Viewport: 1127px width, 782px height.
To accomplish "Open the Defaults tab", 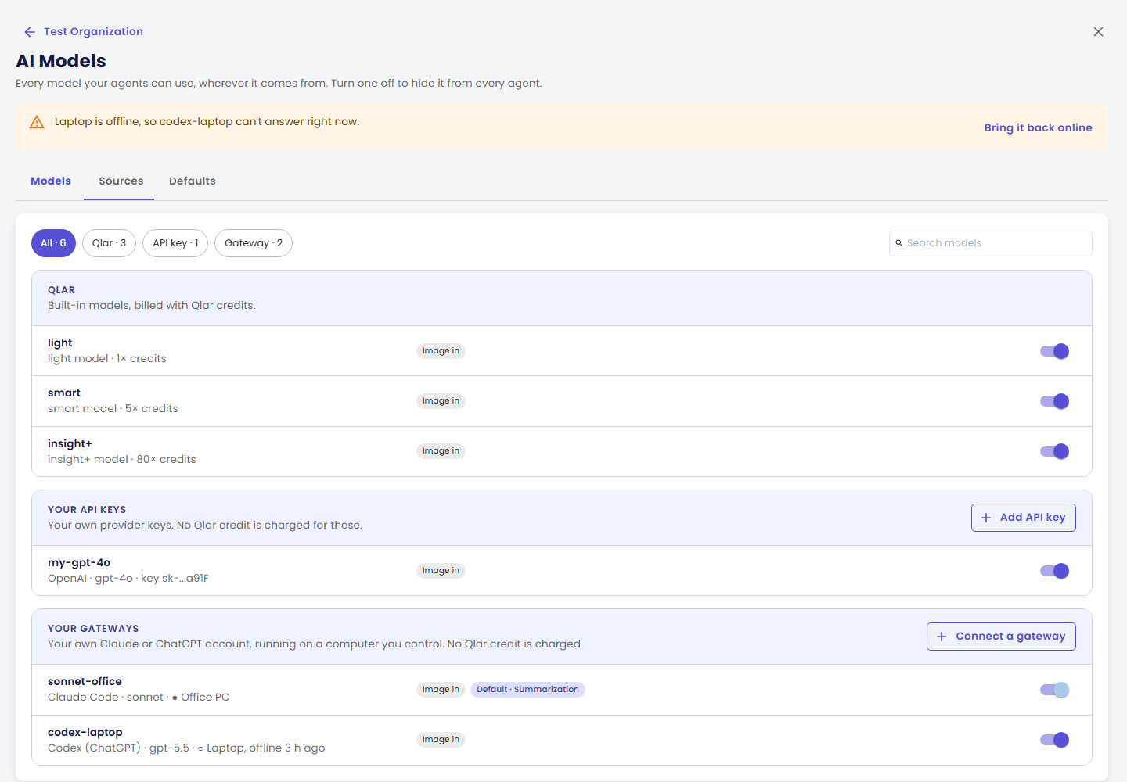I will (193, 181).
